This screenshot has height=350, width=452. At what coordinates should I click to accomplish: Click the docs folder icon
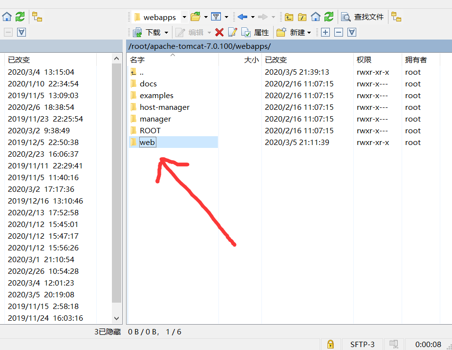(133, 83)
